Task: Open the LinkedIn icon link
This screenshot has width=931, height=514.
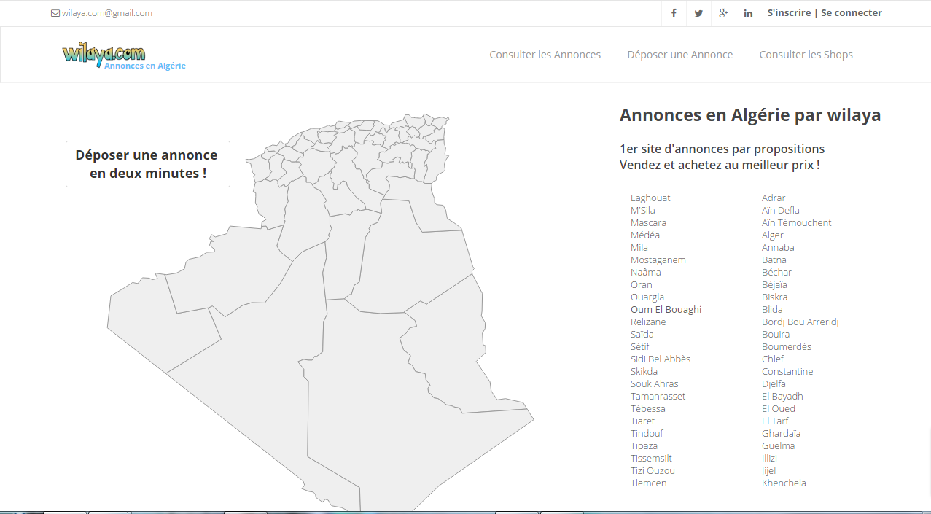Action: point(748,13)
